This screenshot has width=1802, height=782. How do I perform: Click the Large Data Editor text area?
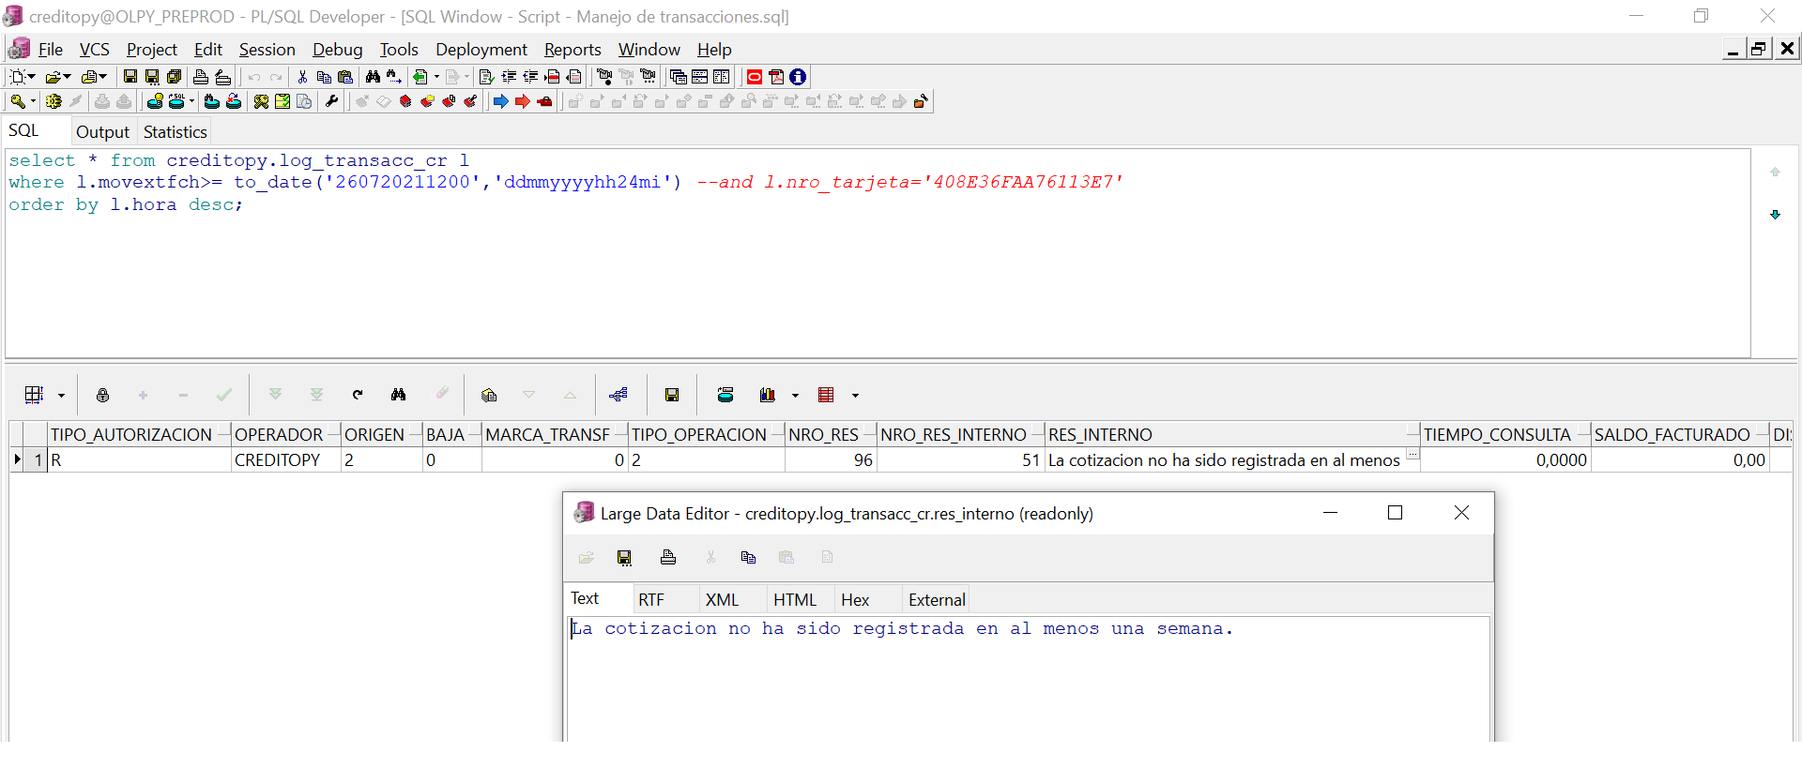coord(1028,680)
